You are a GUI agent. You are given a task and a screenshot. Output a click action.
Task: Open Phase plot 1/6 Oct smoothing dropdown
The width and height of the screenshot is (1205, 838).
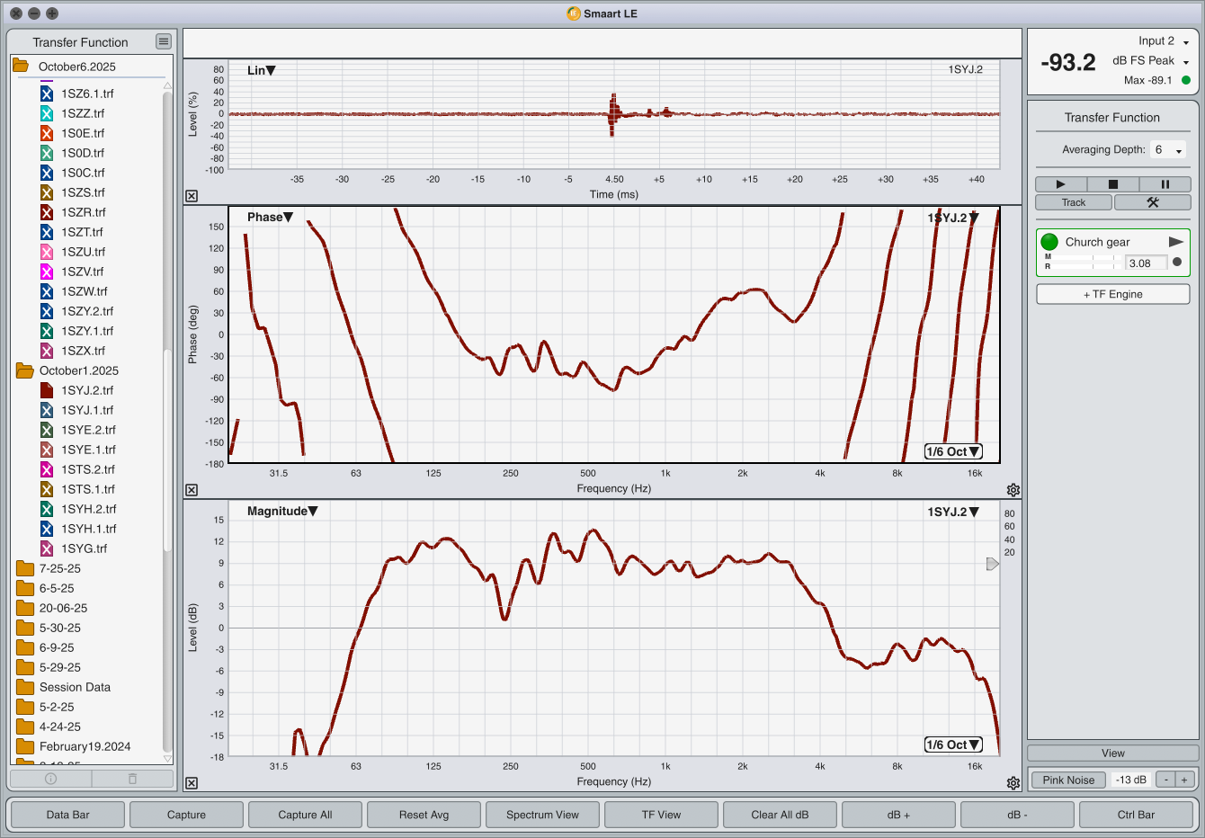pos(953,451)
